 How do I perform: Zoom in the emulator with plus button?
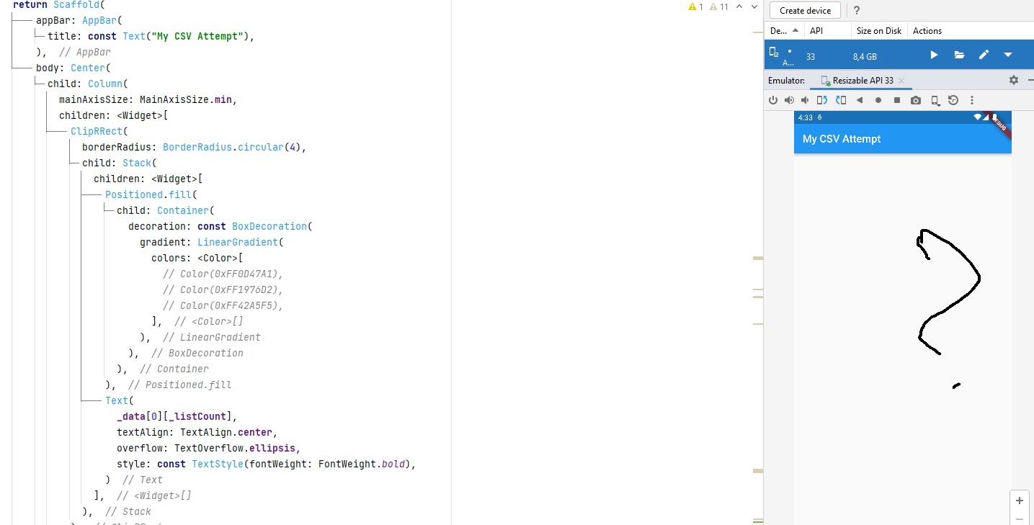pyautogui.click(x=1020, y=501)
